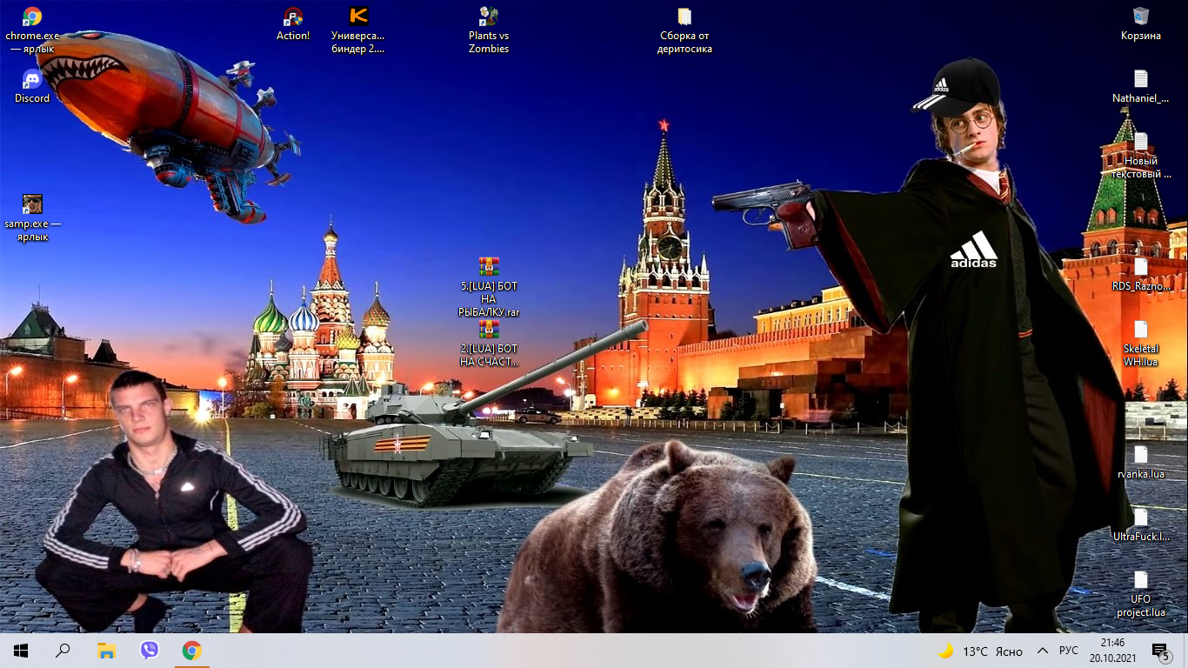The image size is (1188, 668).
Task: Select the БОТ НА РЫБАЛКУ.rar archive
Action: 489,267
